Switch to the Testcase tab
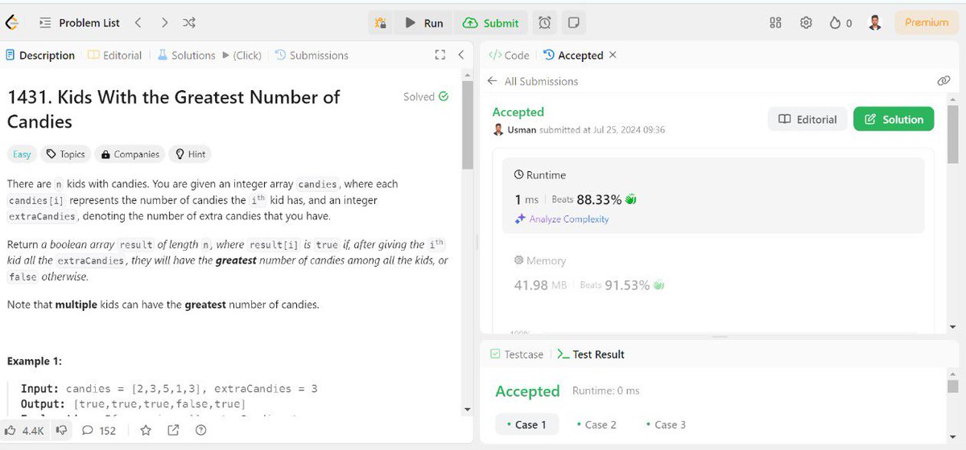The width and height of the screenshot is (966, 450). click(x=516, y=354)
